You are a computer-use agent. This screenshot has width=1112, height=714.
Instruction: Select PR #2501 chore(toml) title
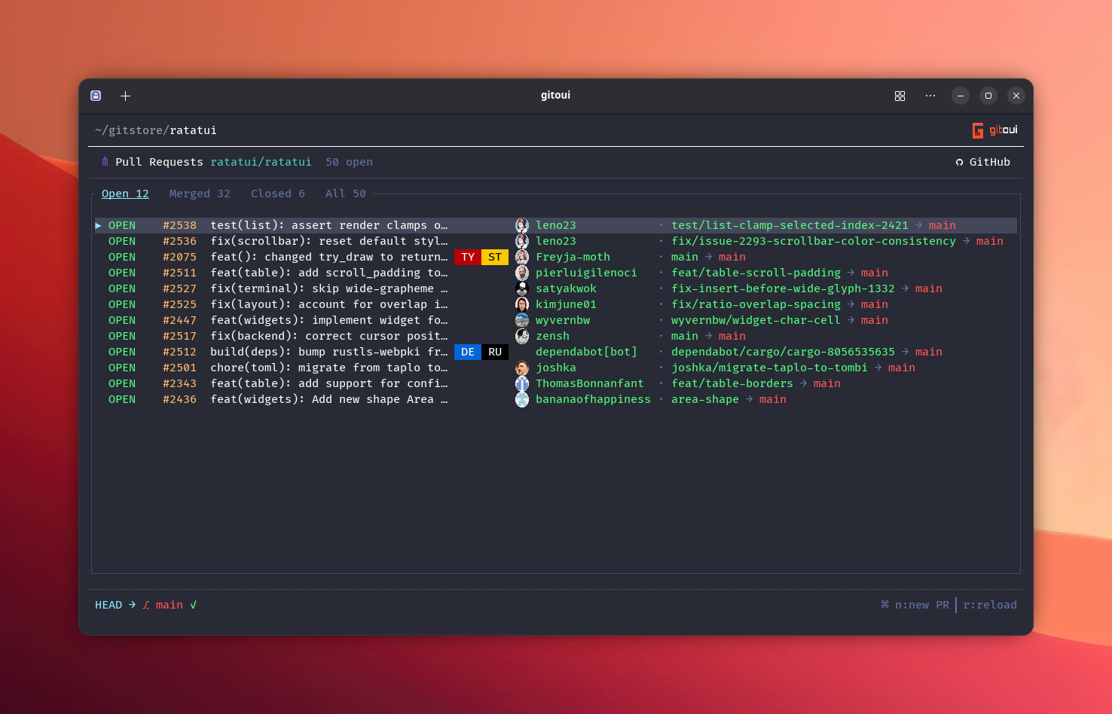point(329,368)
